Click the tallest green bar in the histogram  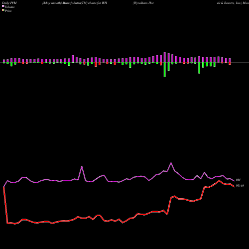pos(165,70)
